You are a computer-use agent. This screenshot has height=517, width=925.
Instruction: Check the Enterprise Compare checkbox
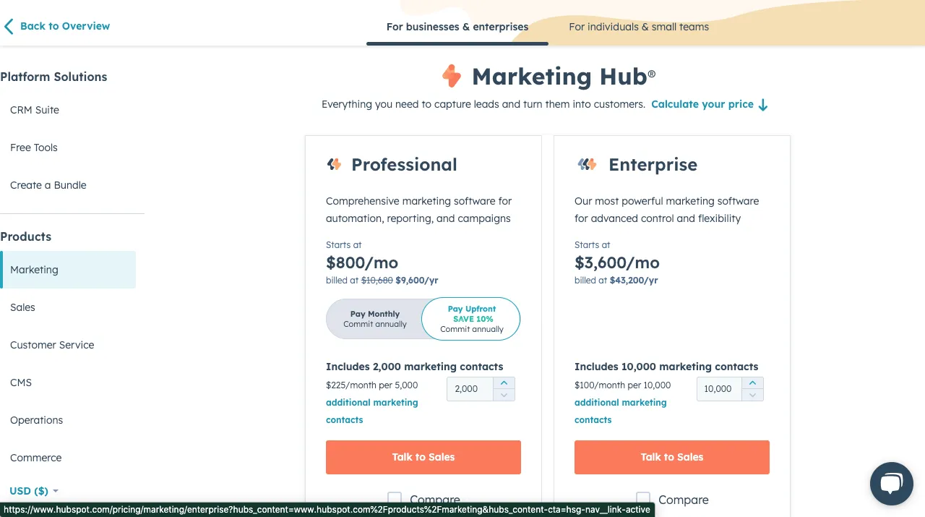pyautogui.click(x=643, y=499)
